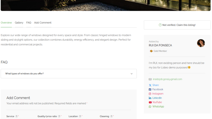Click the help icon next to Cleaning
Image resolution: width=212 pixels, height=119 pixels.
click(111, 116)
